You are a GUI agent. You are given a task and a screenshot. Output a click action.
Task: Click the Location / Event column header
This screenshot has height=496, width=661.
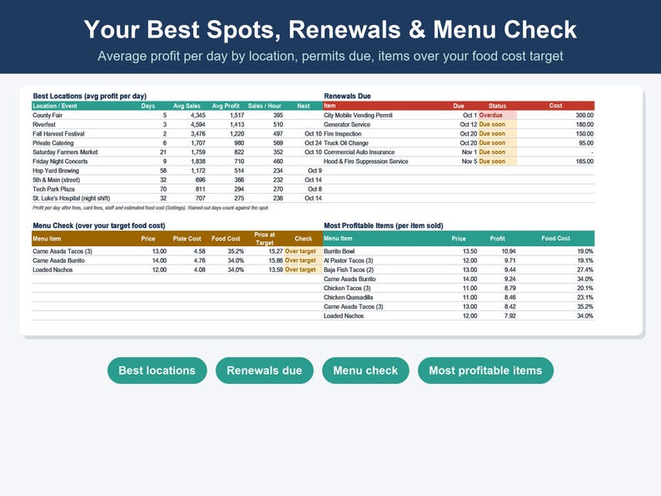[55, 106]
